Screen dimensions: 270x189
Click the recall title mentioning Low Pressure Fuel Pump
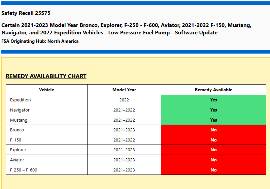126,29
